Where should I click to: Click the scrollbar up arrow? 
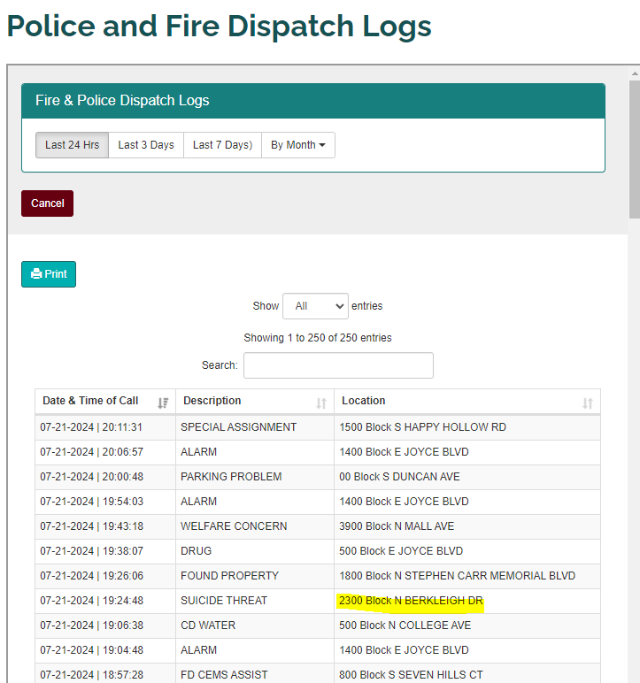(635, 73)
